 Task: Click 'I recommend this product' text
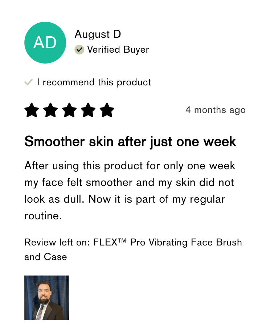click(x=94, y=82)
